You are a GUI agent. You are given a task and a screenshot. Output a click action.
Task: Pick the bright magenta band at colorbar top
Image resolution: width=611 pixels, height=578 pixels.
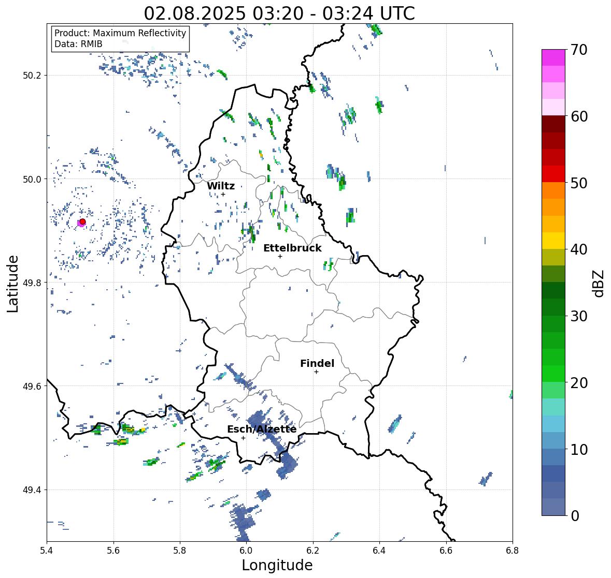click(553, 57)
